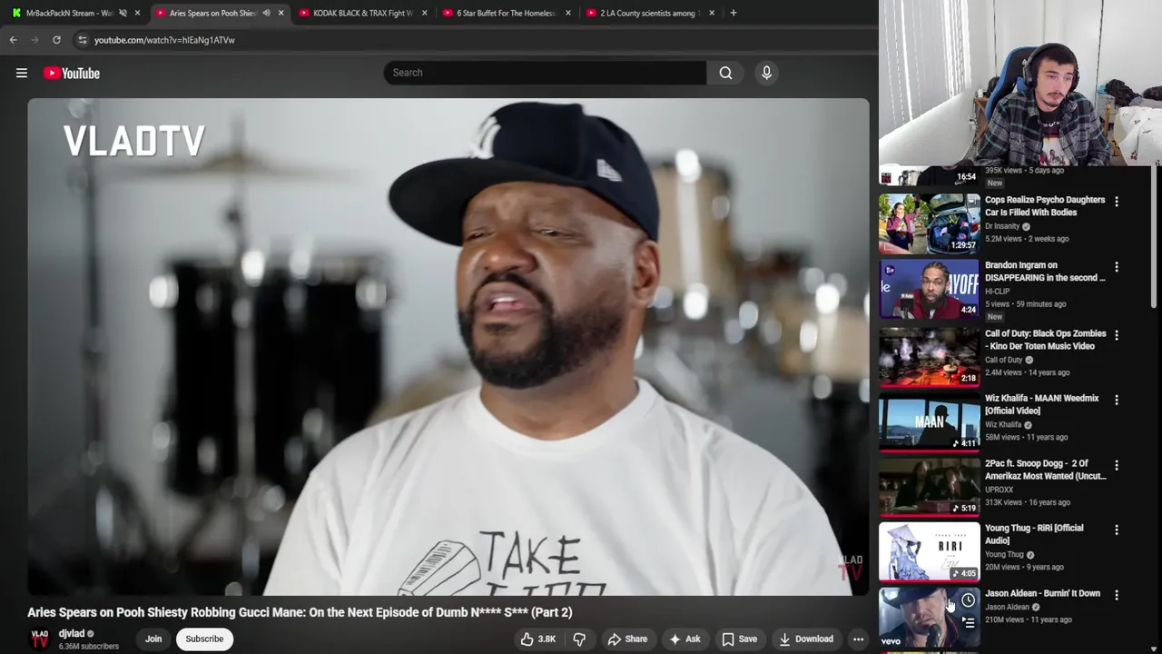Open Dr Insanity channel name

1002,226
